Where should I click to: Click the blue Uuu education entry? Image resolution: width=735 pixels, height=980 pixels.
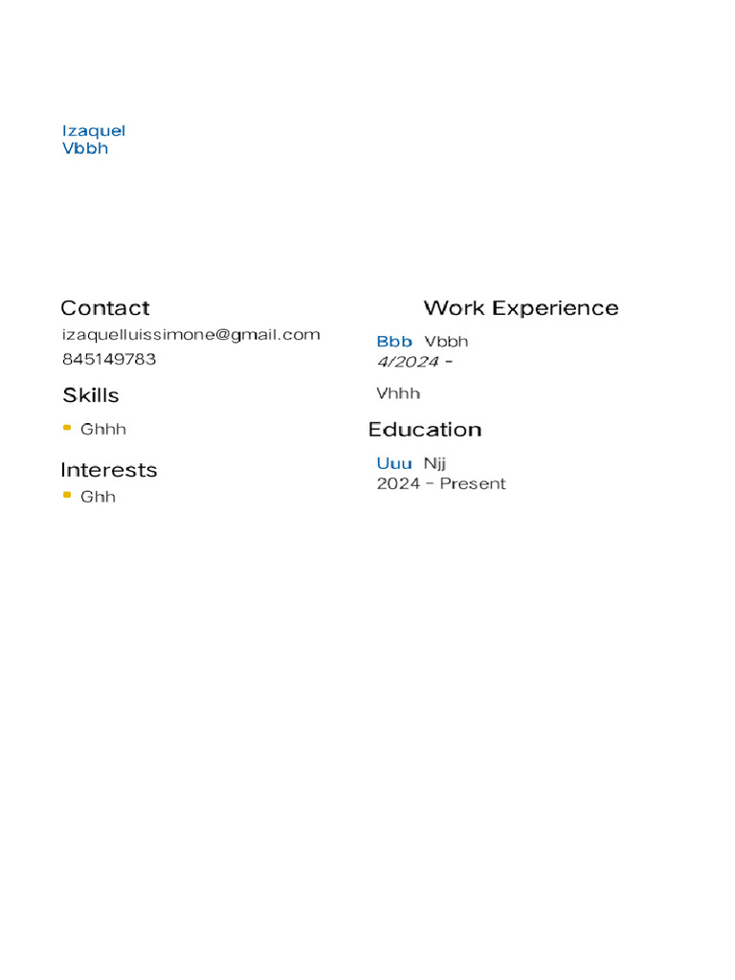(x=394, y=463)
